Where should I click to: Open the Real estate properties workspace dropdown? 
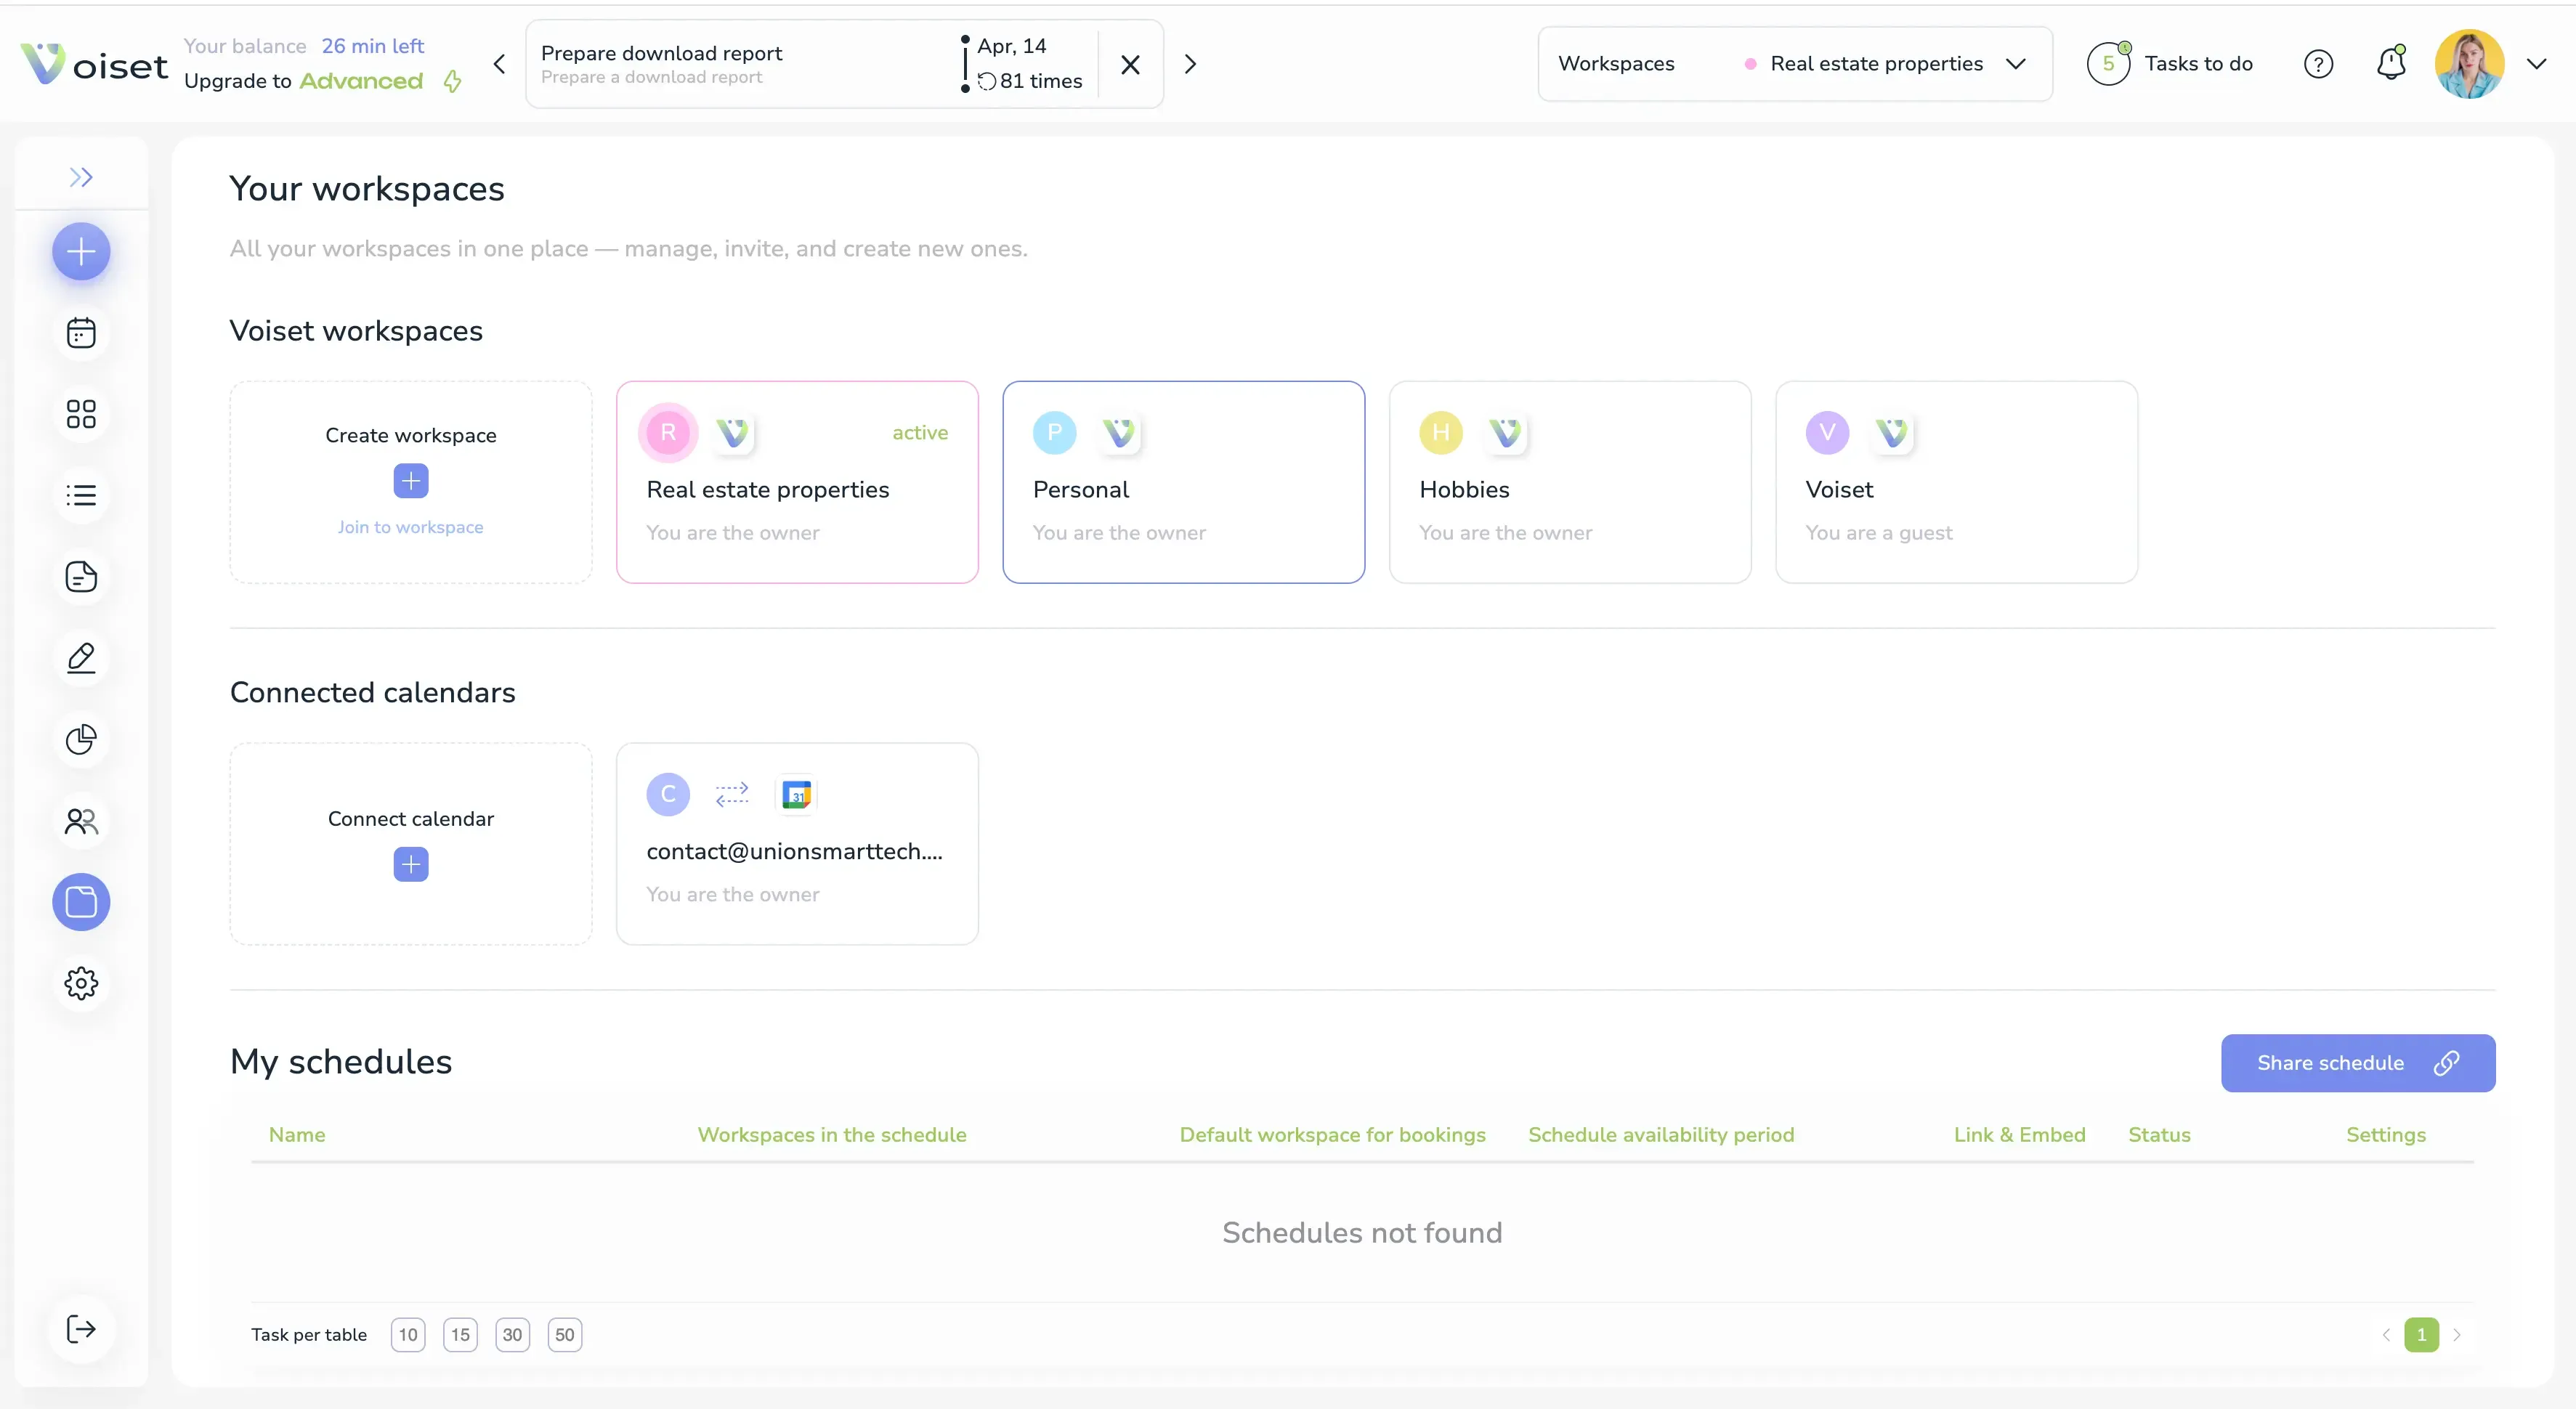(2017, 63)
